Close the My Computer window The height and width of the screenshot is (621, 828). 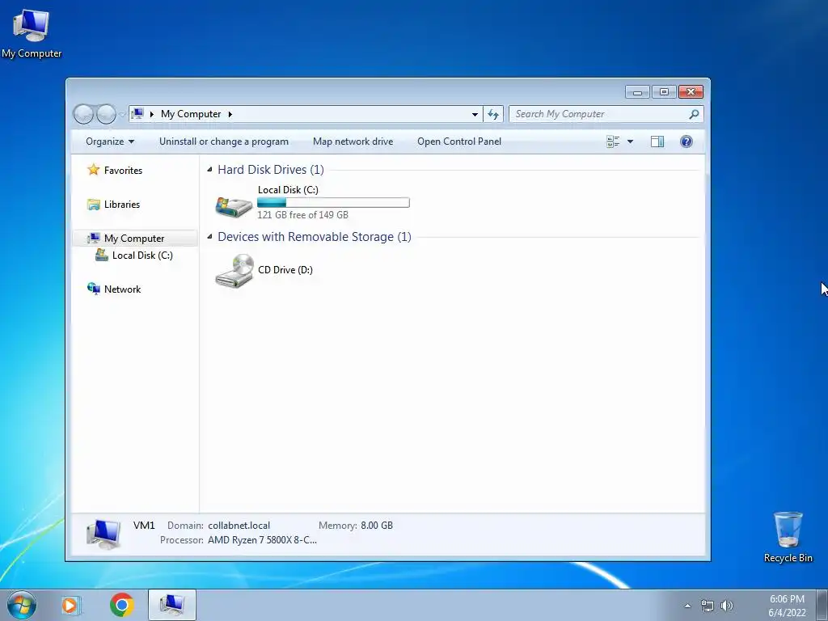point(691,92)
